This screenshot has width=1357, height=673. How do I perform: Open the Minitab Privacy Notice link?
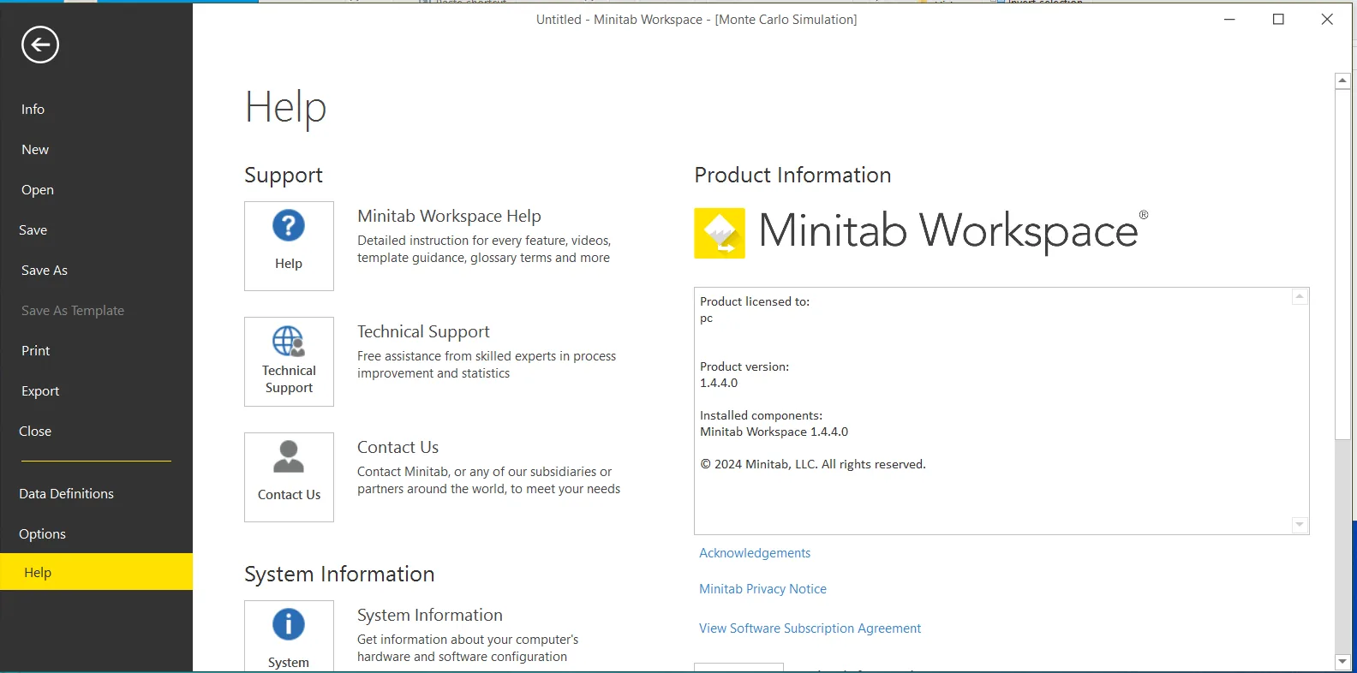click(x=762, y=589)
